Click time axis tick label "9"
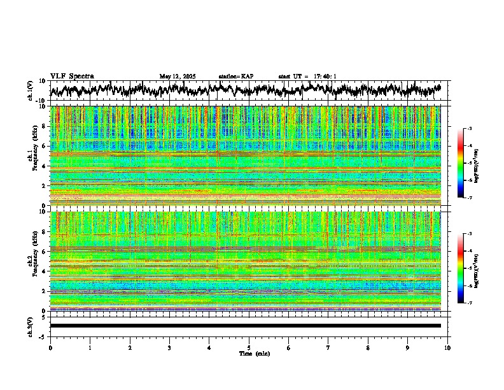The height and width of the screenshot is (390, 504). (407, 348)
